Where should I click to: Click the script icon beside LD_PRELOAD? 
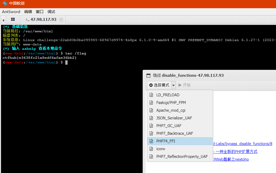(x=151, y=95)
